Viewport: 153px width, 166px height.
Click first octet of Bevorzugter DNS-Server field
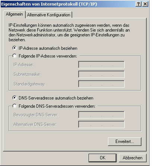click(x=85, y=115)
